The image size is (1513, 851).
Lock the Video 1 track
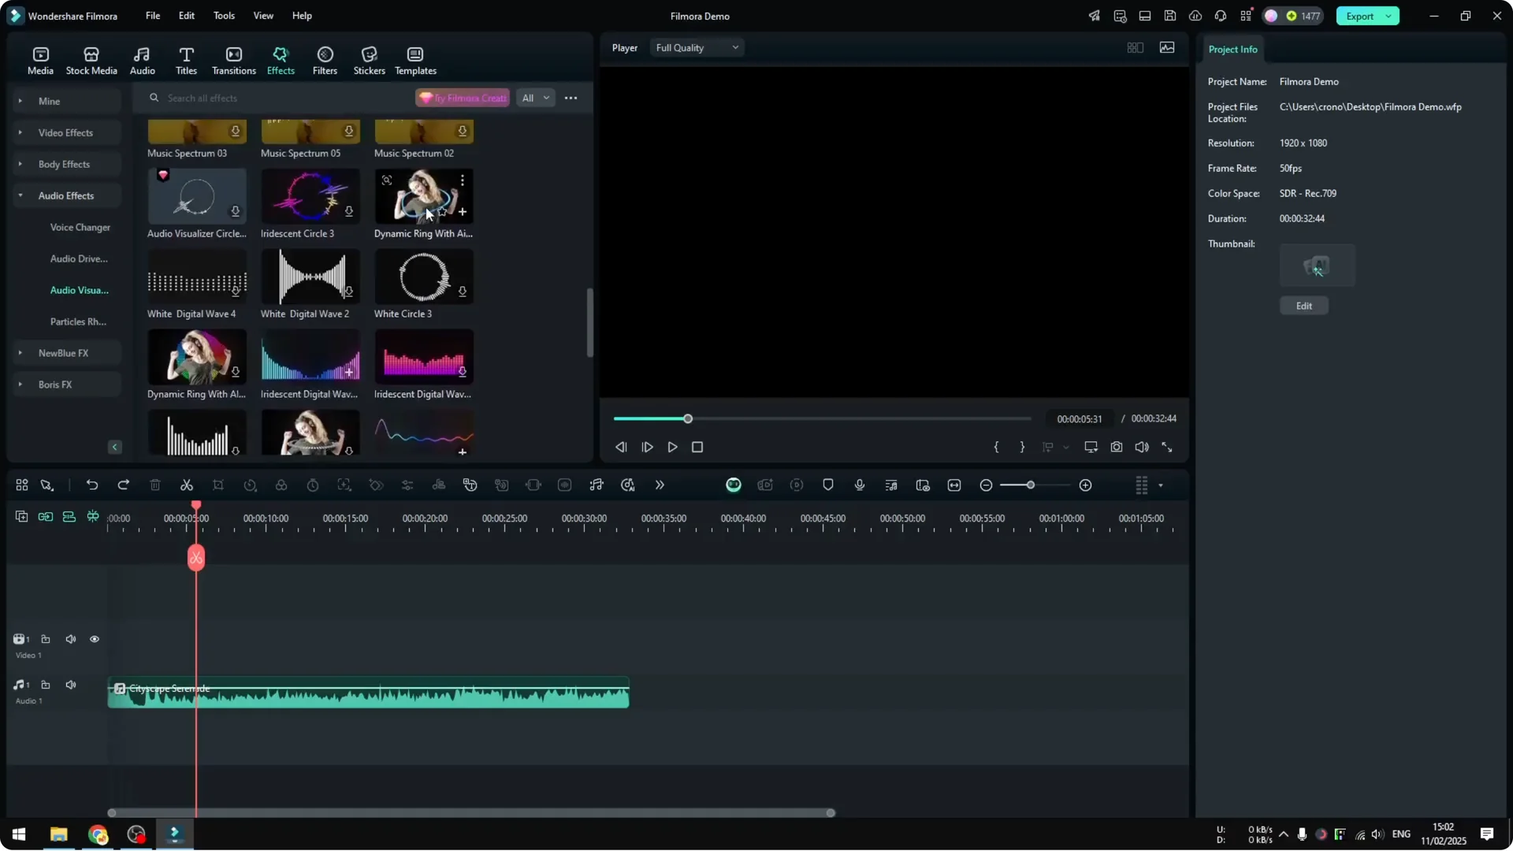pos(45,639)
